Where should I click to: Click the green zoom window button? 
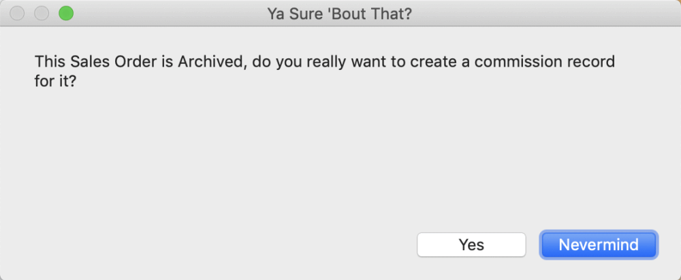pyautogui.click(x=65, y=13)
